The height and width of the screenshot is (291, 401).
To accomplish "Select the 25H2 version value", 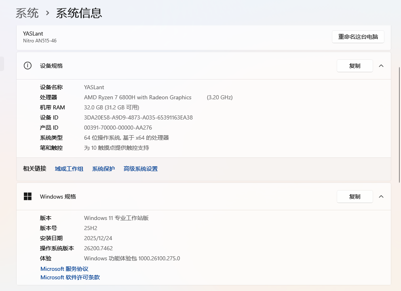I will coord(91,228).
